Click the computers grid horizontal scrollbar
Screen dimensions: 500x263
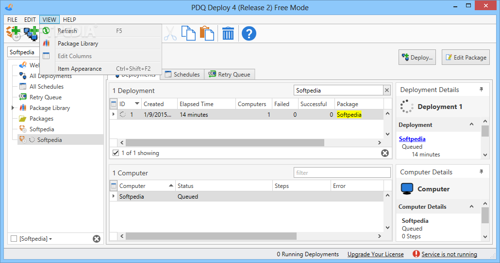click(x=211, y=236)
